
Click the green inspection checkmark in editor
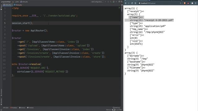(x=119, y=8)
